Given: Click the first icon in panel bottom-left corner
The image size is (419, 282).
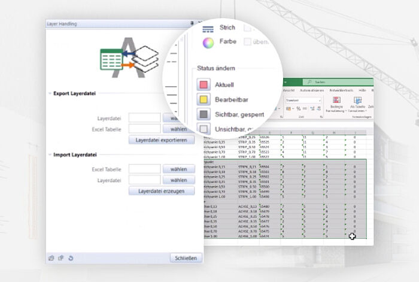Looking at the screenshot, I should coord(51,258).
